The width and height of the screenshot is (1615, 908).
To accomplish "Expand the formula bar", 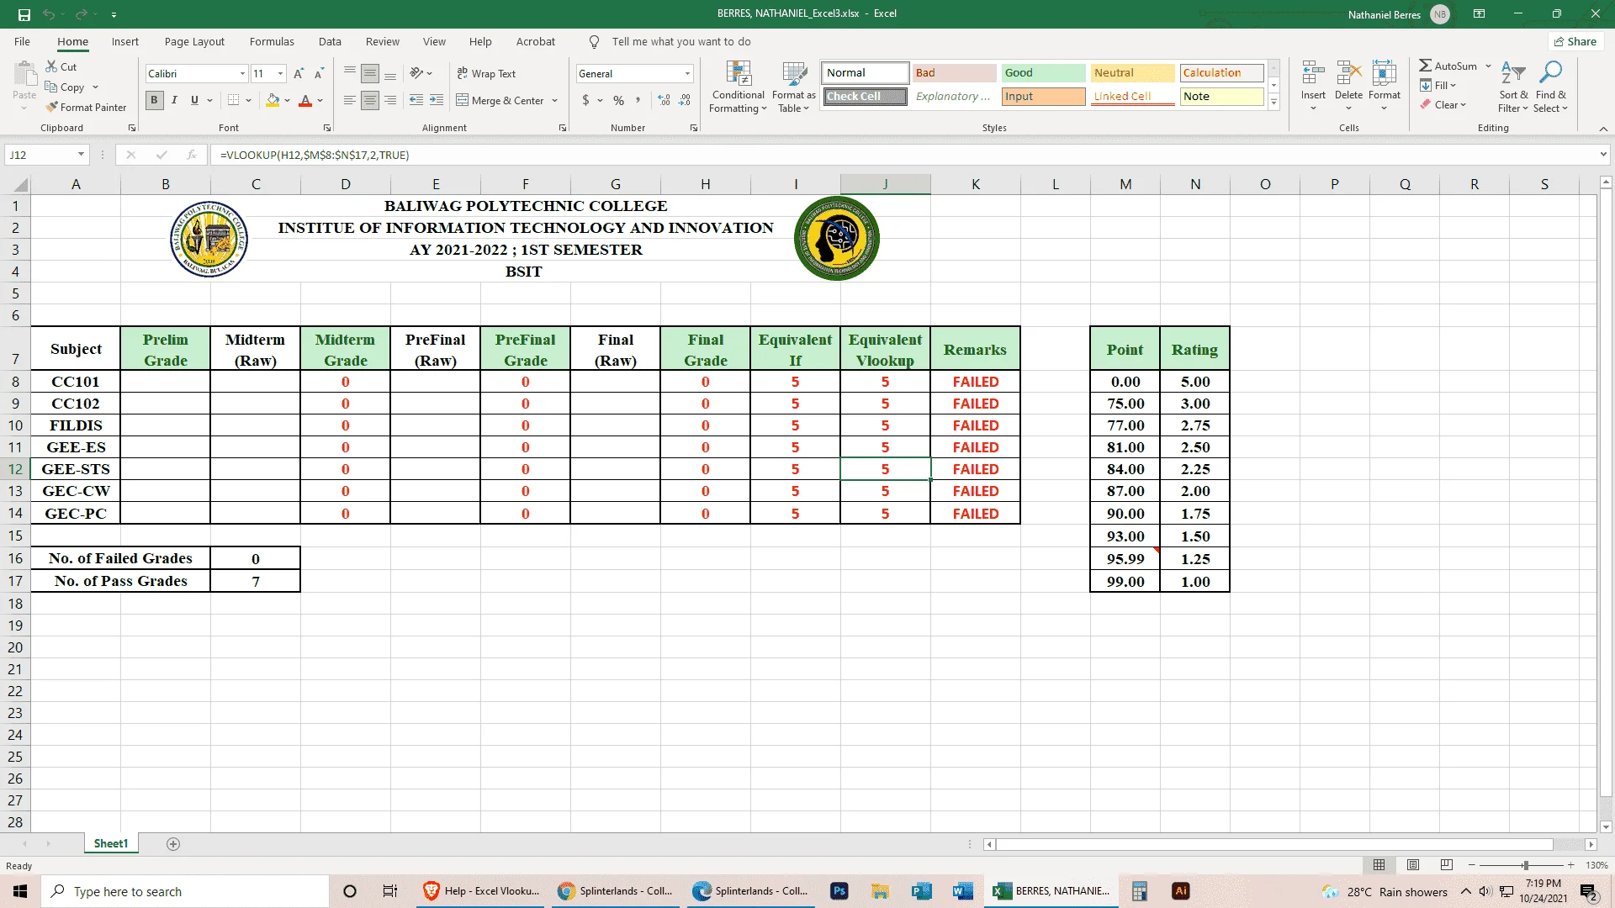I will [1603, 155].
